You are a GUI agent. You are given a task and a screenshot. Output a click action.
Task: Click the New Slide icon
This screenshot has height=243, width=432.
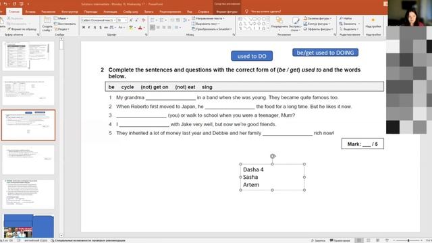tap(47, 20)
